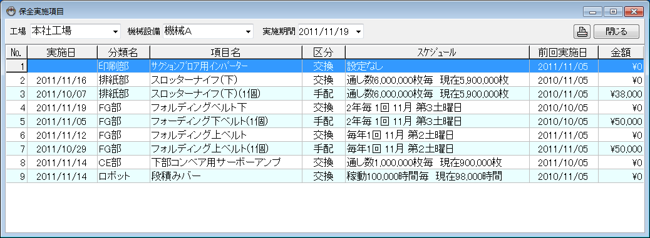Click the 閉じる button

pyautogui.click(x=616, y=31)
